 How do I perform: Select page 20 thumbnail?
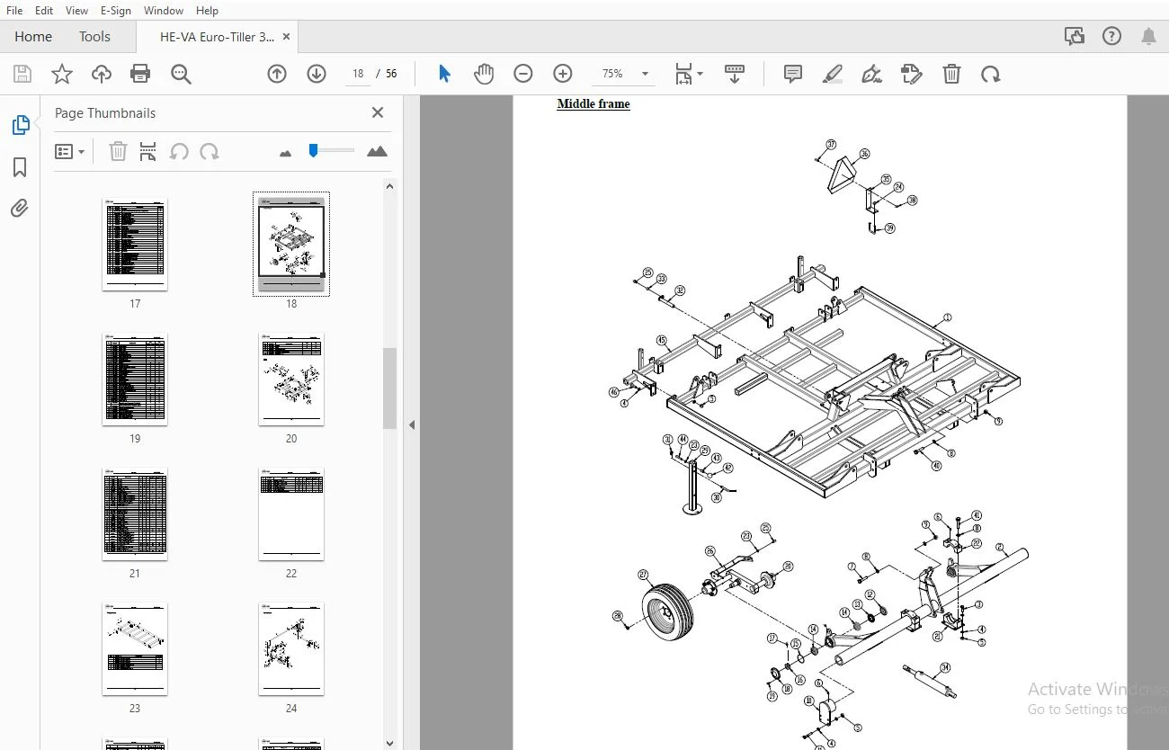coord(291,379)
